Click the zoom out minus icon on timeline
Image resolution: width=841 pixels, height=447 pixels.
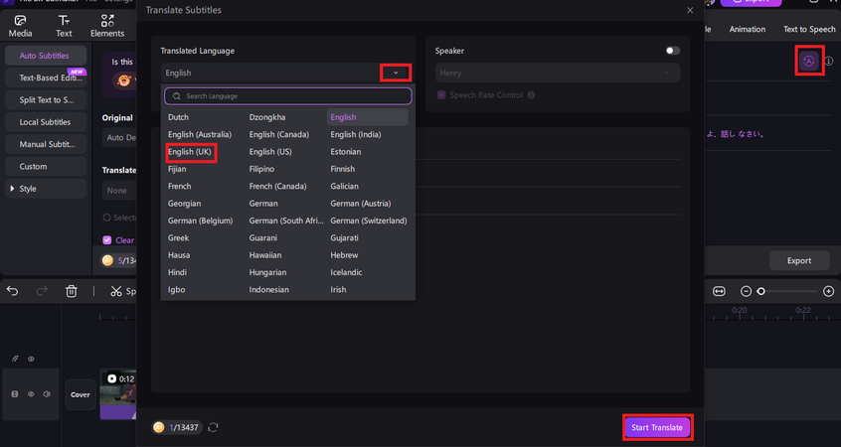747,291
